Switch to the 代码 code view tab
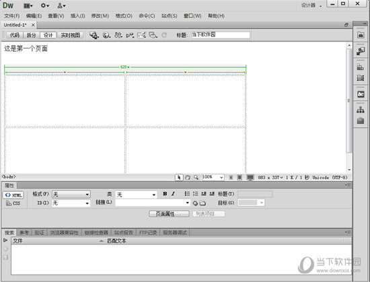Screen dimensions: 370x282 (x=15, y=35)
